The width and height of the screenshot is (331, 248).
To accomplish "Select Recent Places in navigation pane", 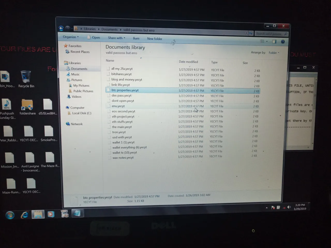I will point(78,52).
